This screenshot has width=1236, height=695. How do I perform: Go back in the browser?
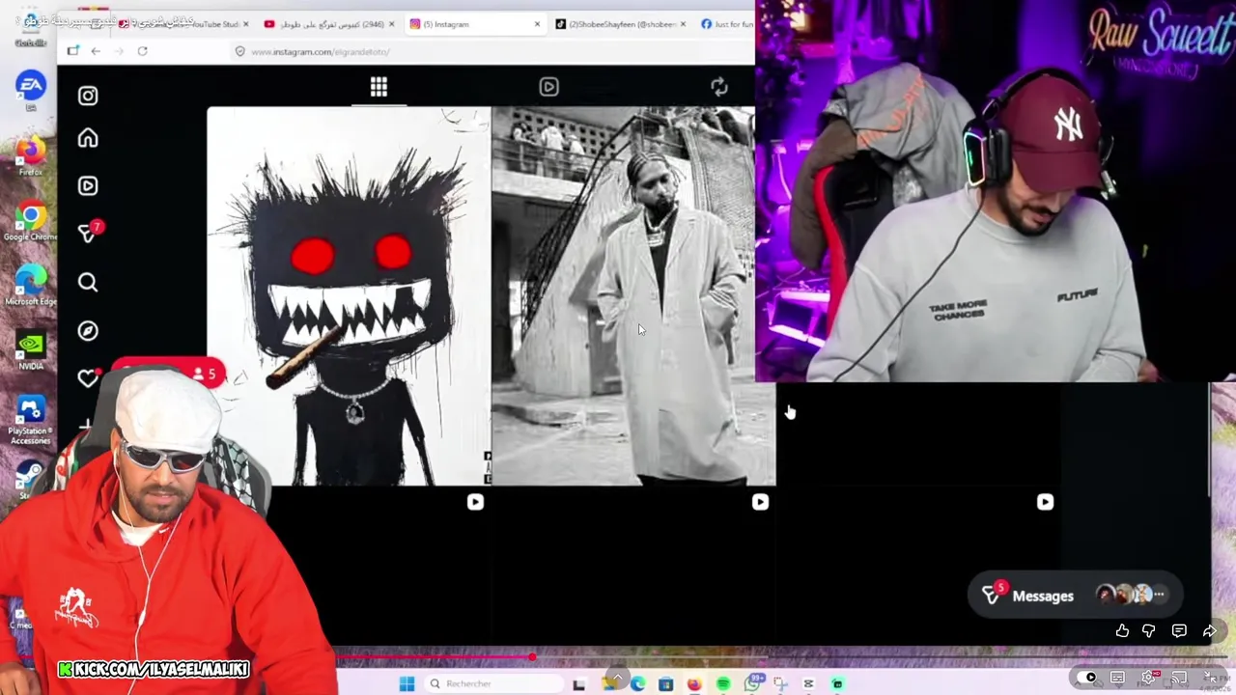[x=96, y=51]
